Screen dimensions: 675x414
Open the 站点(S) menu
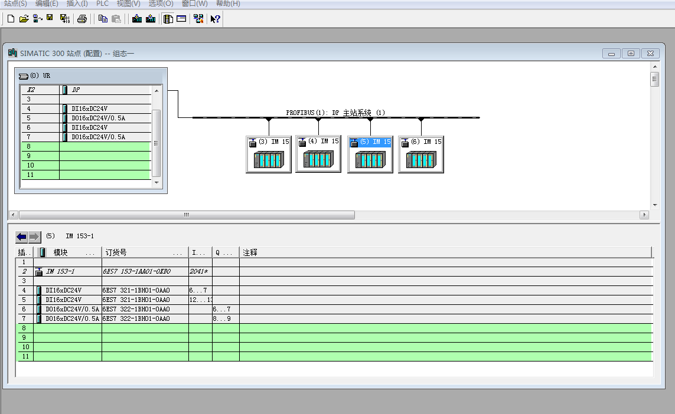tap(15, 4)
